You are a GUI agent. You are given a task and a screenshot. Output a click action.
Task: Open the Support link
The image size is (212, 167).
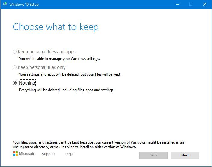click(49, 154)
